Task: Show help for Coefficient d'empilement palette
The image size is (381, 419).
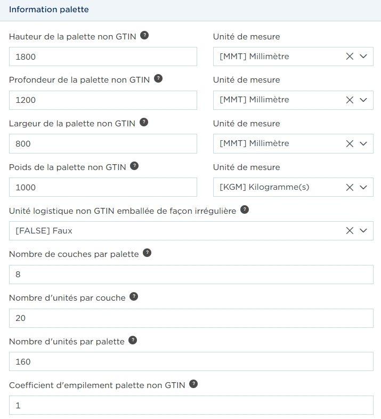Action: pos(193,384)
